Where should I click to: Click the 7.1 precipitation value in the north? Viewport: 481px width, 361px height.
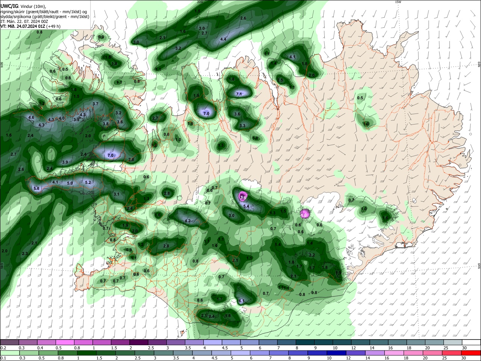(x=239, y=94)
